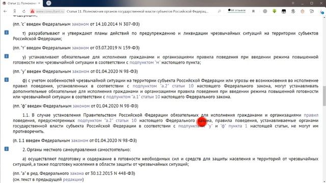Show the site security warning triangle
Viewport: 326px width, 183px height.
pyautogui.click(x=32, y=11)
